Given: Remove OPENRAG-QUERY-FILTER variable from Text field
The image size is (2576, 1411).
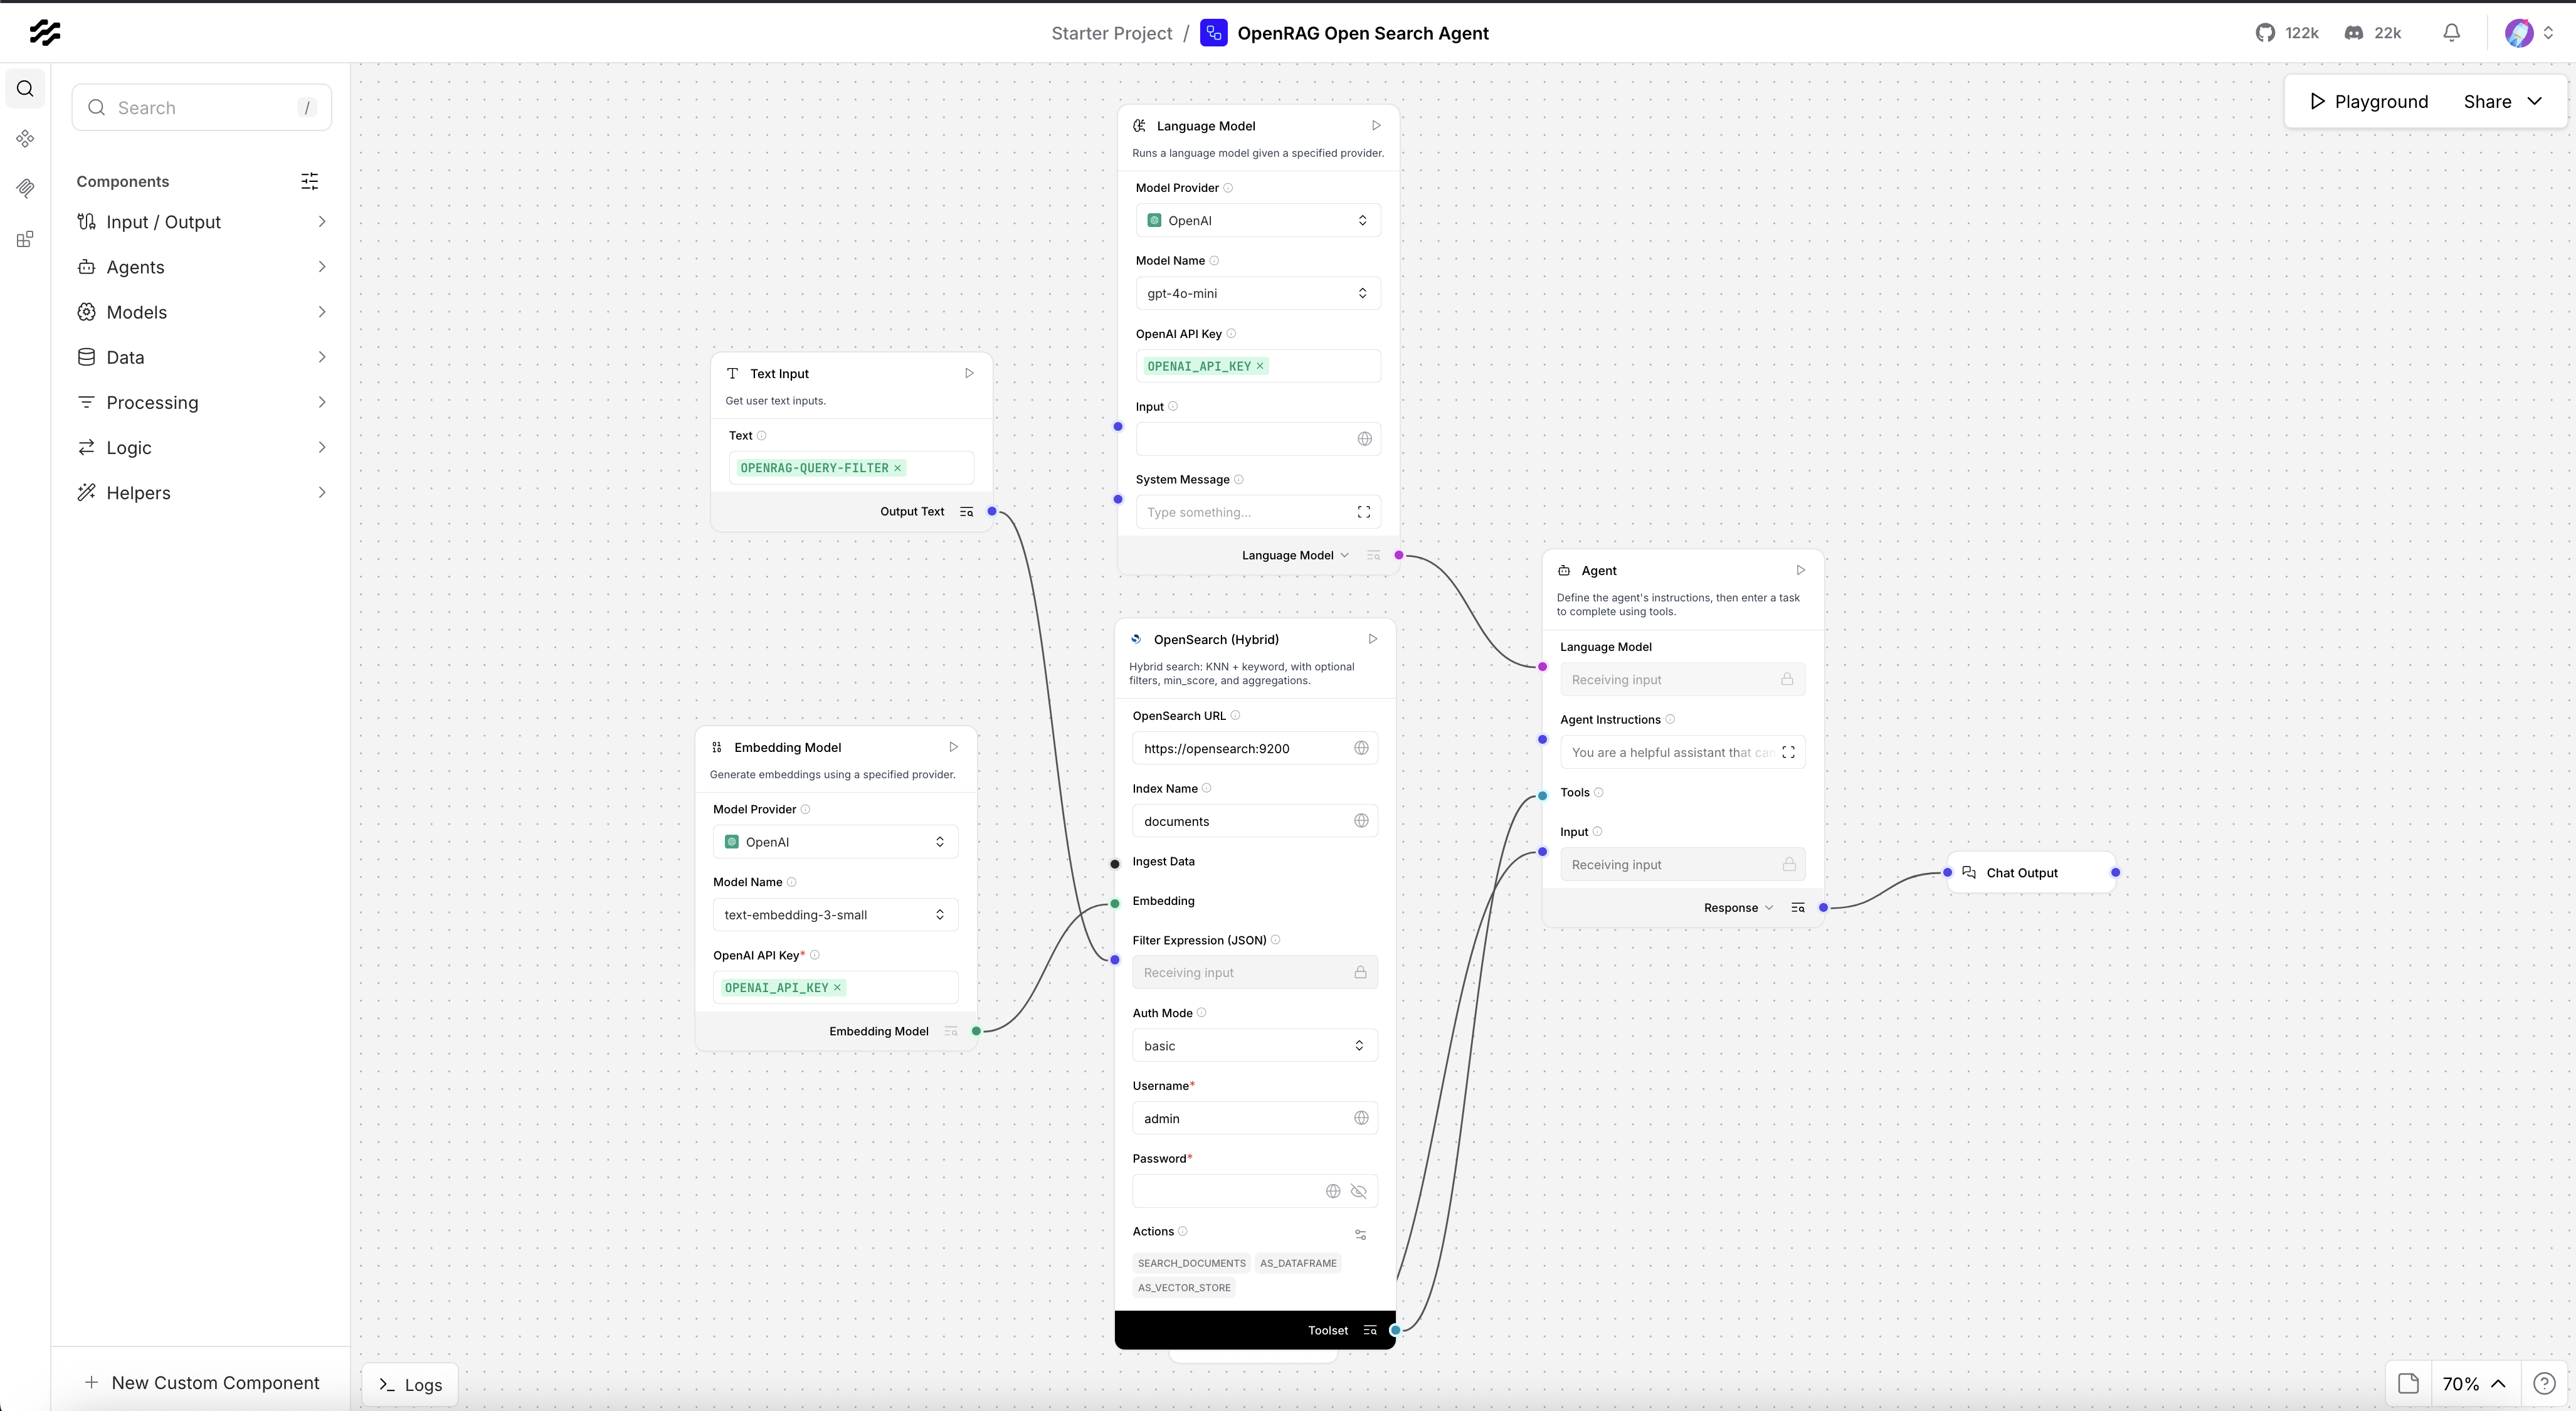Looking at the screenshot, I should point(898,468).
